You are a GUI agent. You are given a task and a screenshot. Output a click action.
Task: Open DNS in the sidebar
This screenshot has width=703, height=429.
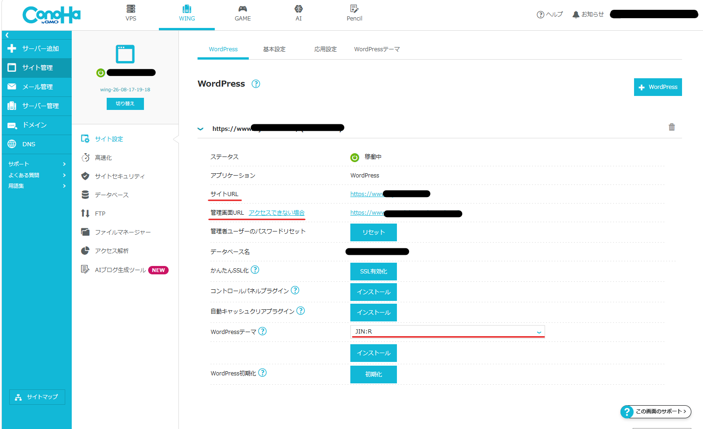pos(37,144)
